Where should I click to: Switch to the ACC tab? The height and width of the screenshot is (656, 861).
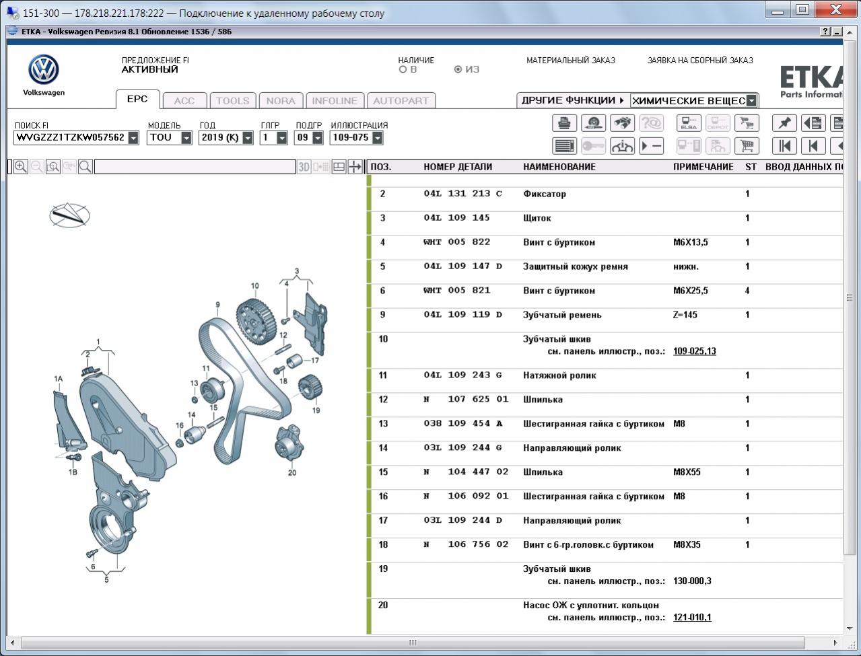click(x=184, y=100)
